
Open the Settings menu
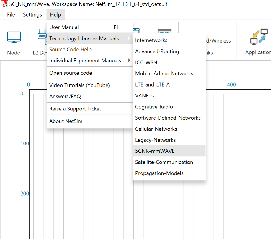pos(32,15)
